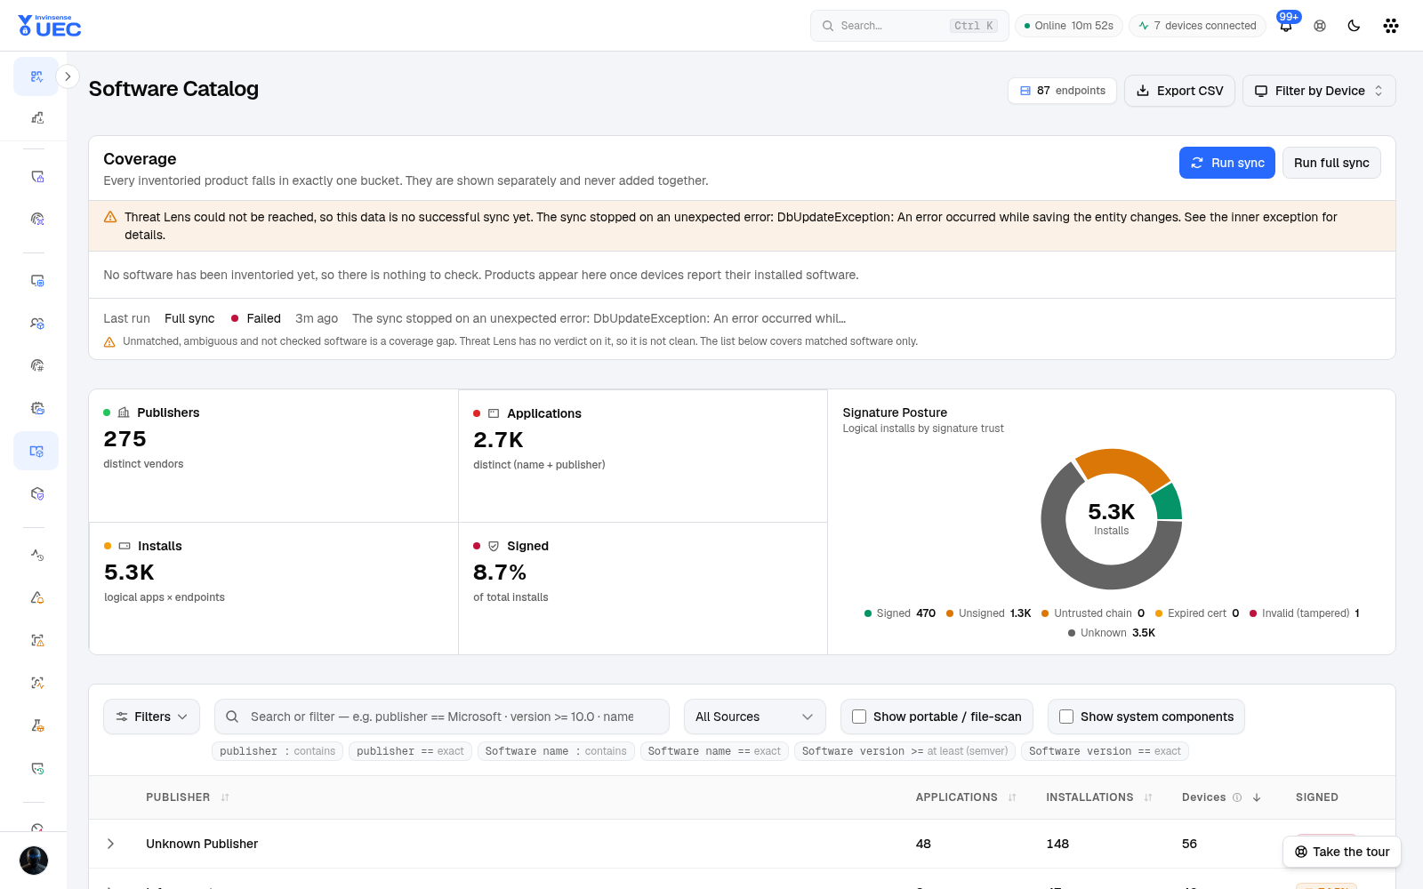
Task: Enable Show system components checkbox
Action: (x=1066, y=717)
